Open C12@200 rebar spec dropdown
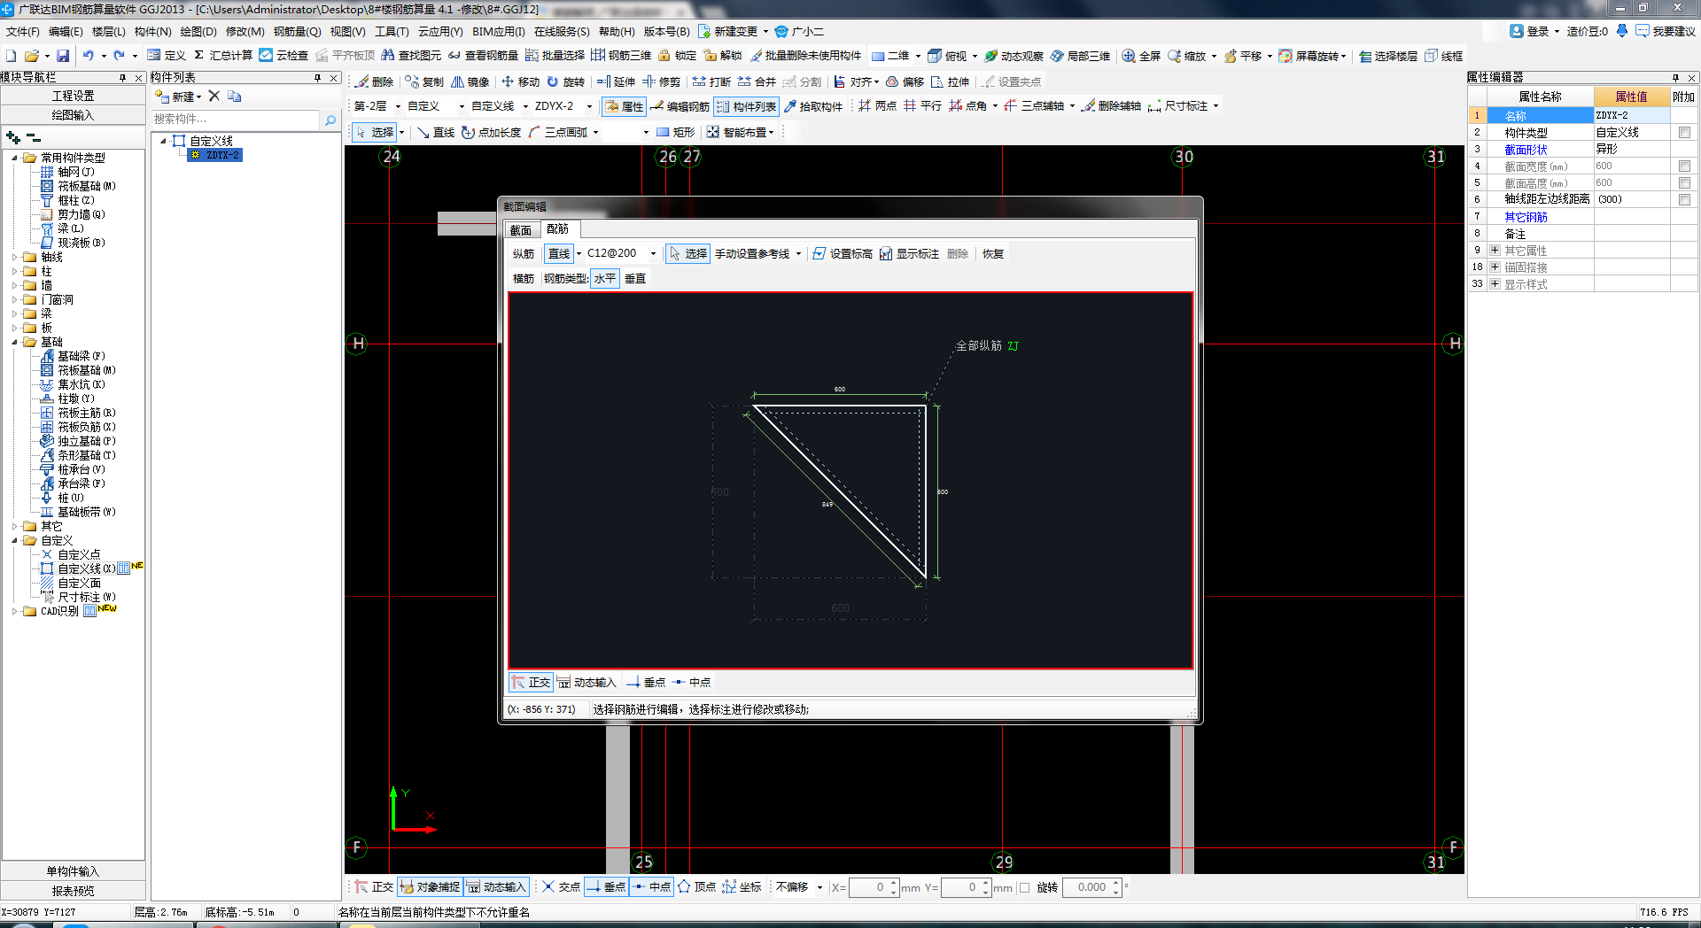This screenshot has width=1701, height=928. pos(654,253)
